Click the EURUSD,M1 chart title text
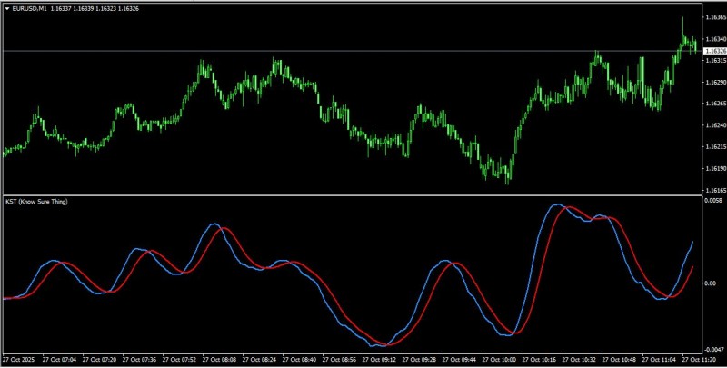 (x=28, y=9)
